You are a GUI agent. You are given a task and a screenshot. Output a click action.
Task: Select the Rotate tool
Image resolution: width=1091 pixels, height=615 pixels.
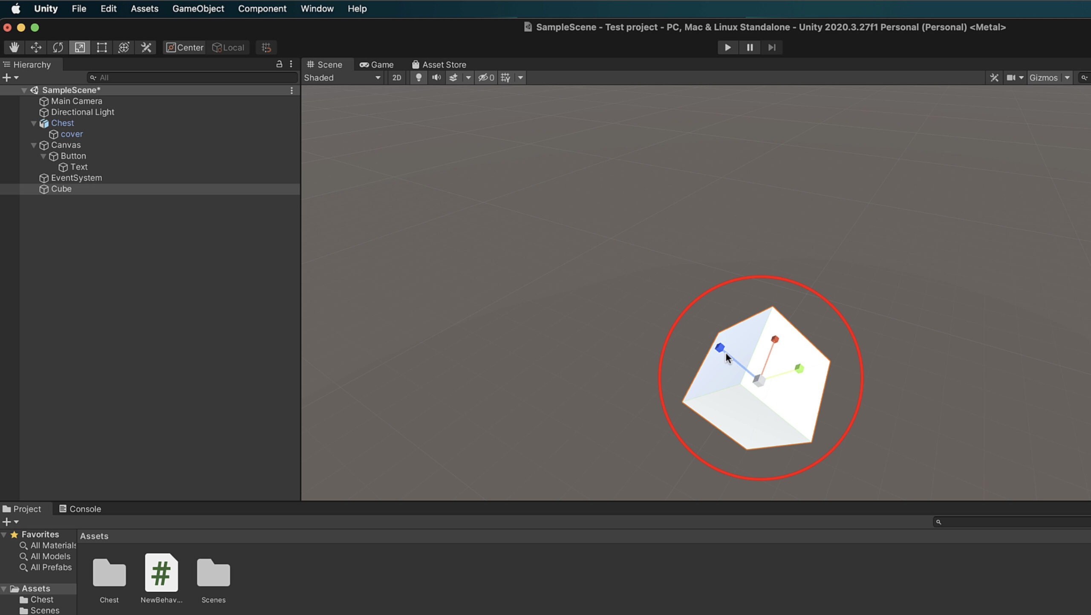[x=58, y=47]
